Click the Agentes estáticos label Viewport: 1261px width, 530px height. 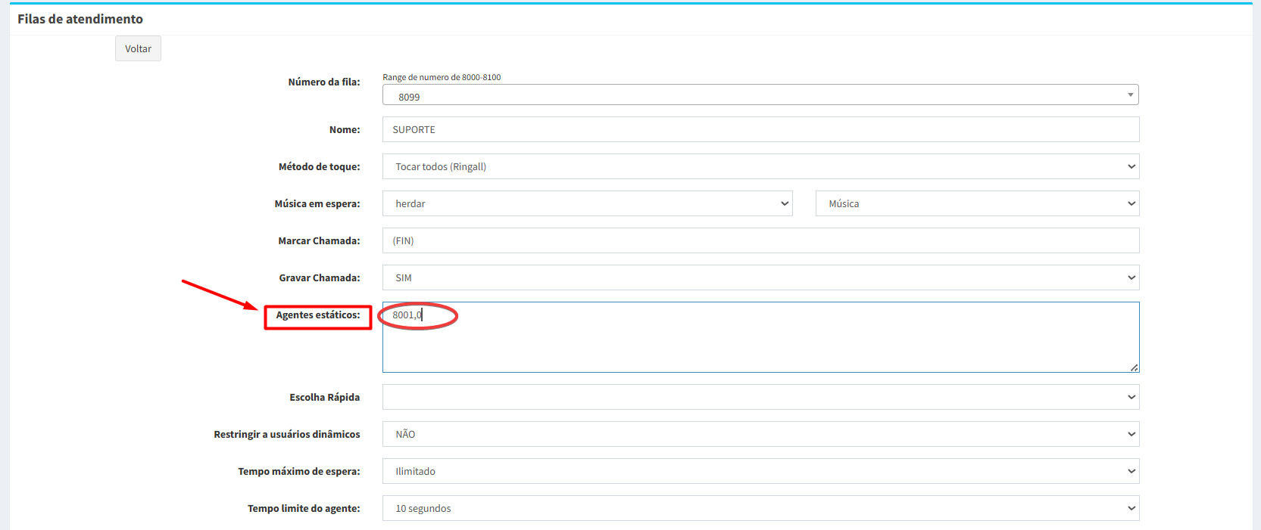click(317, 315)
